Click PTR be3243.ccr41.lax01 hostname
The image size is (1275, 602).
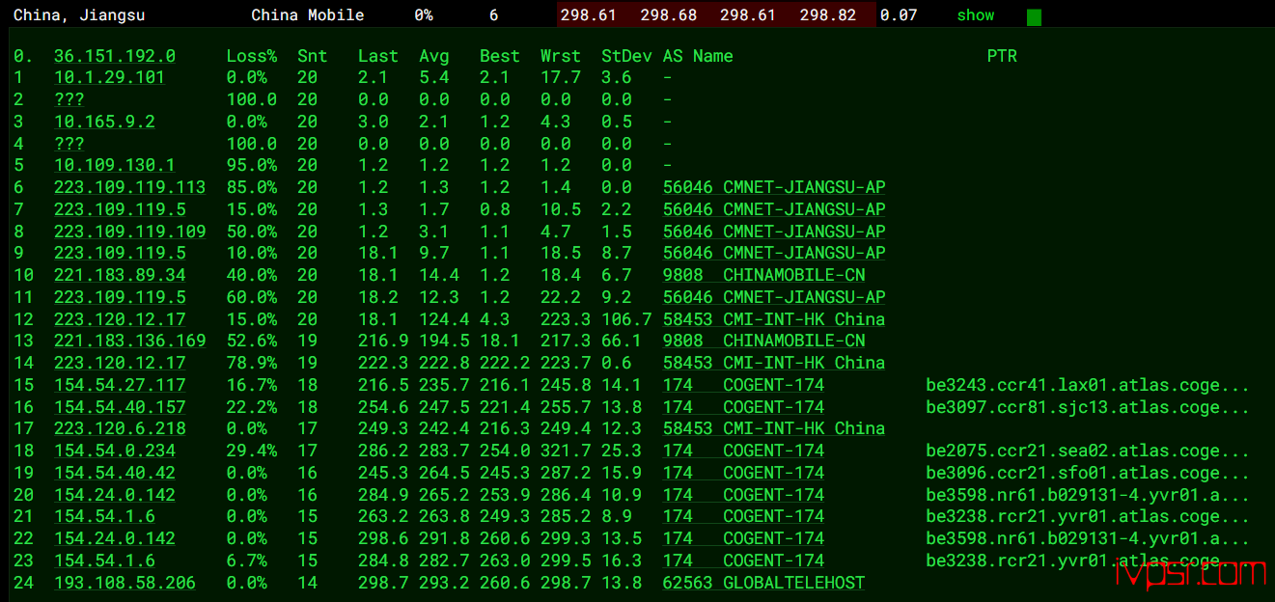tap(1087, 385)
